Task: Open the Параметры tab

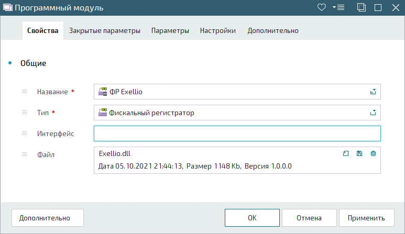Action: [170, 31]
